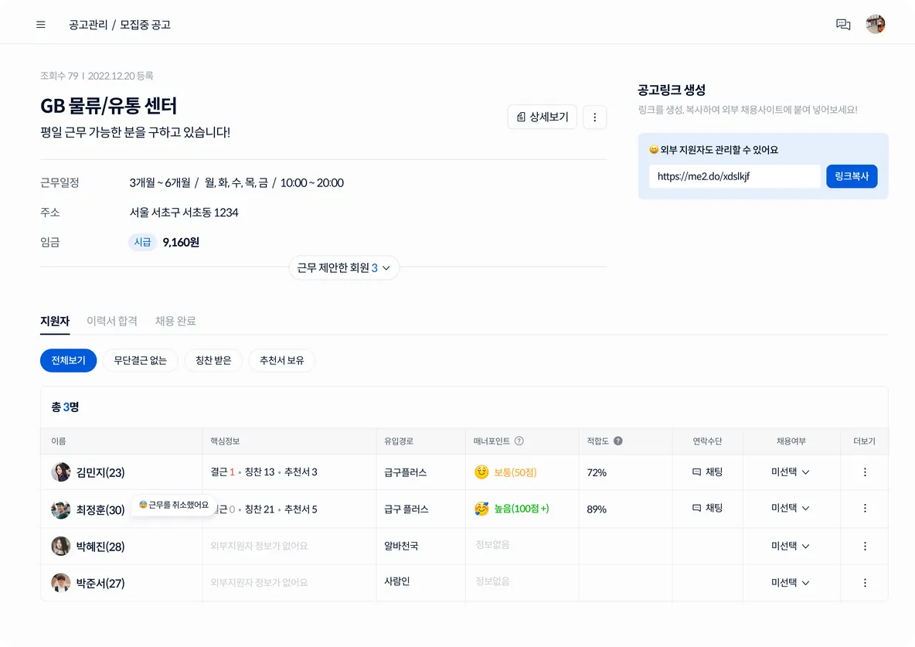Click 결근 1 • 칭찬 13 • 추천서 3 info
The width and height of the screenshot is (915, 647).
point(264,472)
